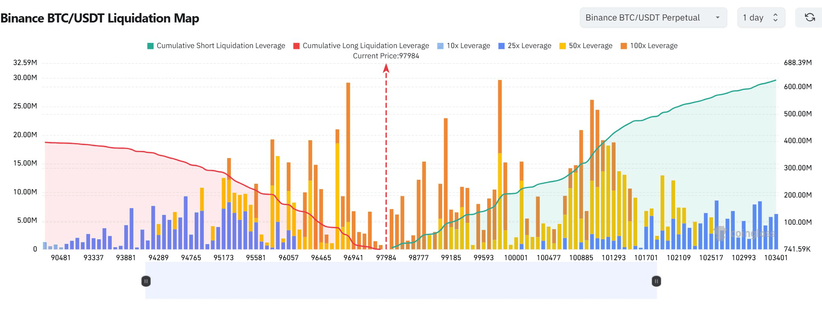Toggle the 50x Leverage legend series

[x=586, y=46]
